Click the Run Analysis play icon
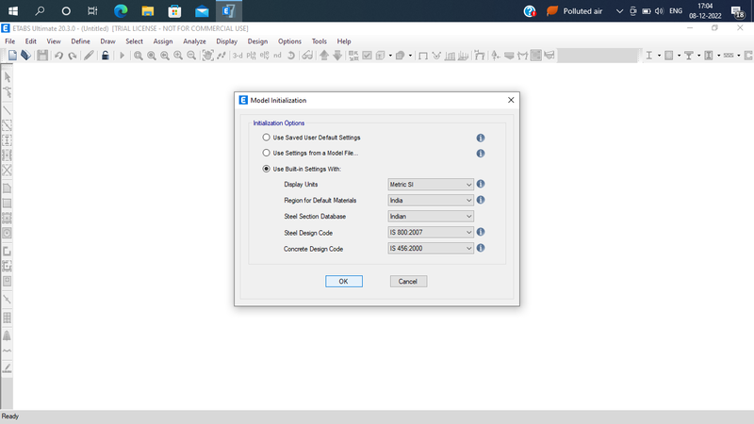 [x=123, y=56]
